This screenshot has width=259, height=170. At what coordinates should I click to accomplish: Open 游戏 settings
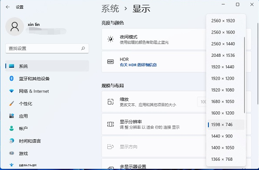(47, 153)
